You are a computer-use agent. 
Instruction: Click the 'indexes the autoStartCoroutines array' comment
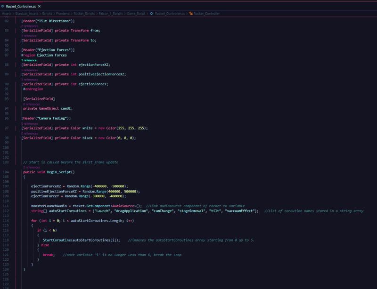pos(191,240)
